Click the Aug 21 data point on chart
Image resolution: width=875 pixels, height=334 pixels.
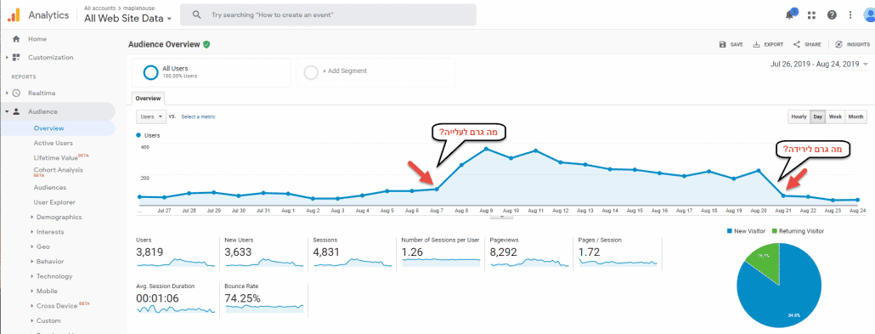click(x=783, y=195)
